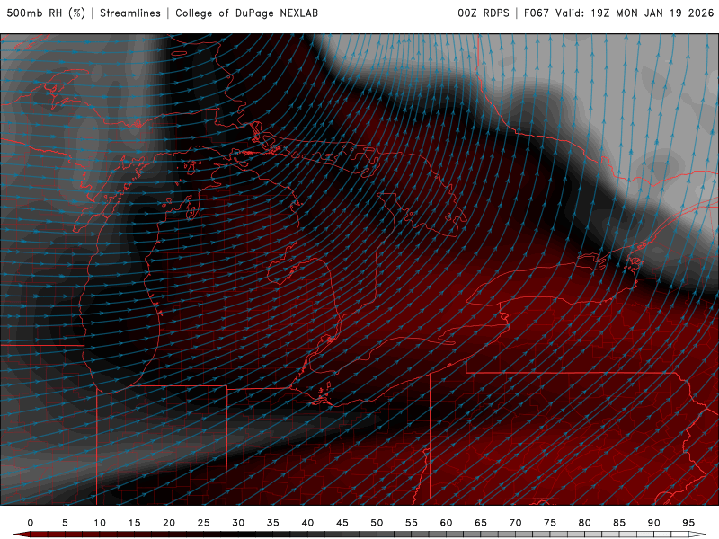Click the 'F067' forecast hour label
The width and height of the screenshot is (719, 539).
(536, 13)
